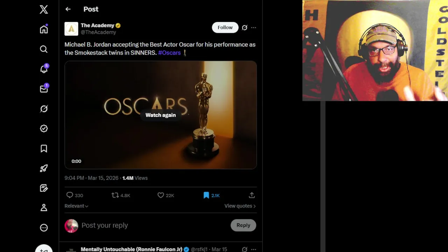Repost The Academy's post
The width and height of the screenshot is (448, 252).
(115, 195)
